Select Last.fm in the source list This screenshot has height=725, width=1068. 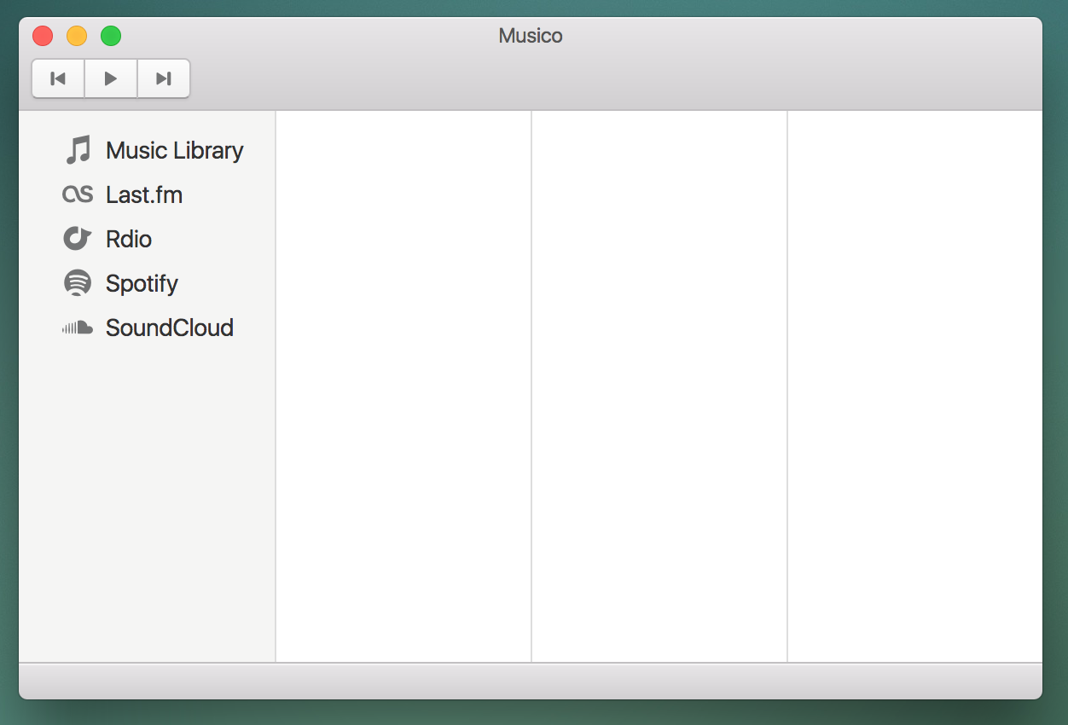(x=143, y=194)
